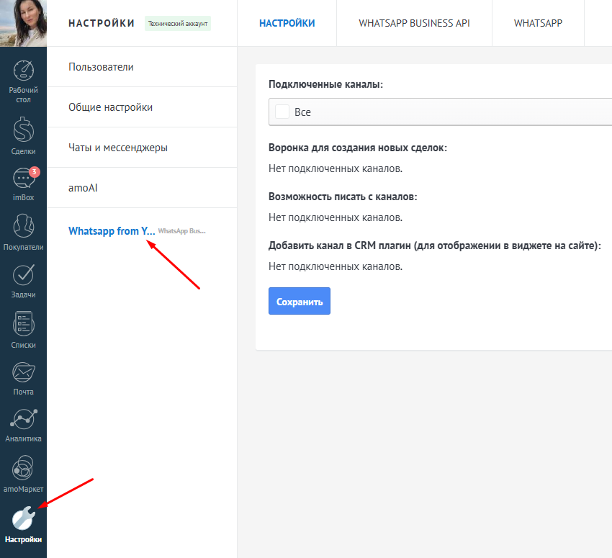Open Списки lists icon
Image resolution: width=612 pixels, height=558 pixels.
point(23,323)
